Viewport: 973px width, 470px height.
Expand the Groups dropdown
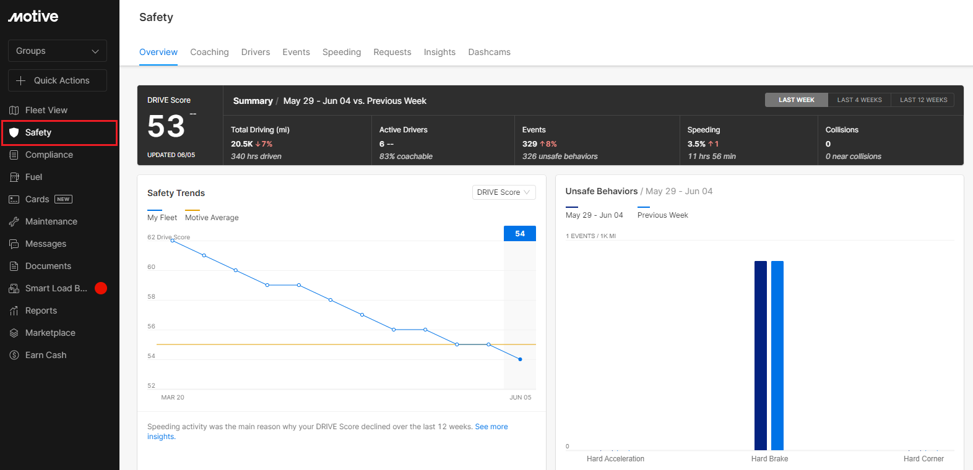tap(58, 51)
